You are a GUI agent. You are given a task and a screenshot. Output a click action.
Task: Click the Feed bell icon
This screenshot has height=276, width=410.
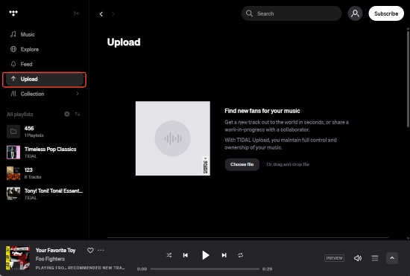[13, 64]
